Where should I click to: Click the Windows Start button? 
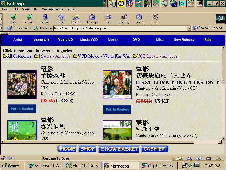click(10, 166)
